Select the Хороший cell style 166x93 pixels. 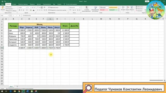[113, 10]
